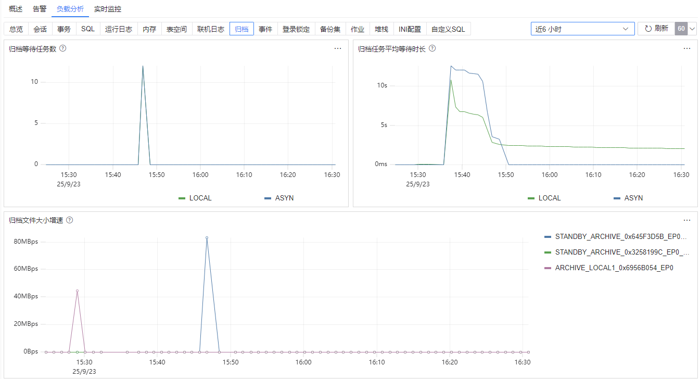Screen dimensions: 700x379
Task: Click the 刷新 refresh button
Action: tap(656, 29)
